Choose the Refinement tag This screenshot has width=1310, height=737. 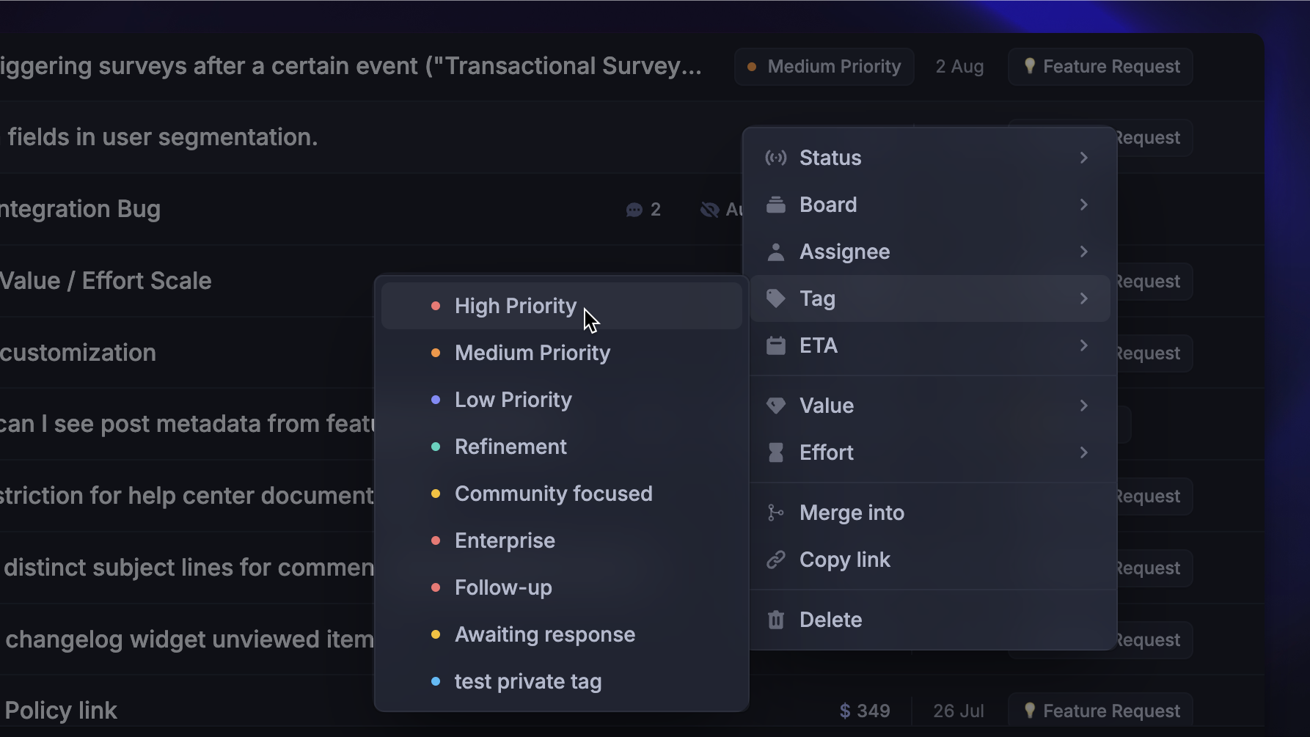tap(511, 447)
